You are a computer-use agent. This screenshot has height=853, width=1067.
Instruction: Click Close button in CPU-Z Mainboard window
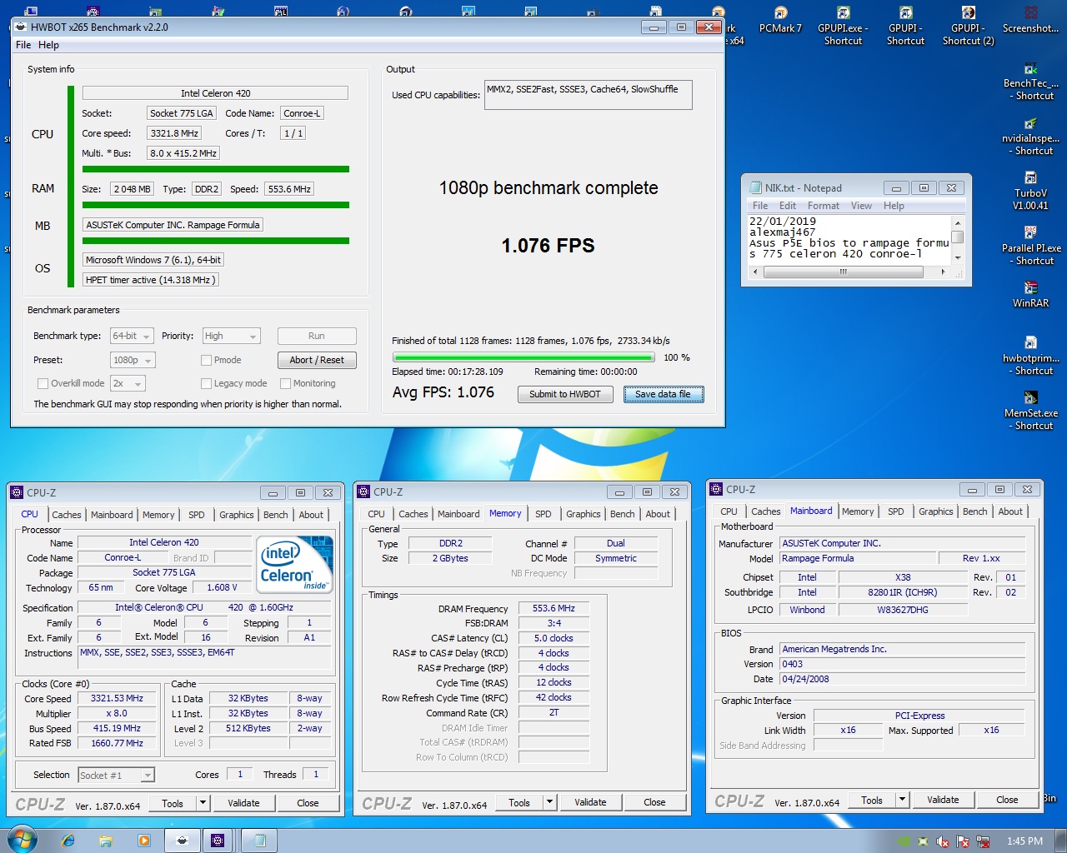pos(1007,800)
